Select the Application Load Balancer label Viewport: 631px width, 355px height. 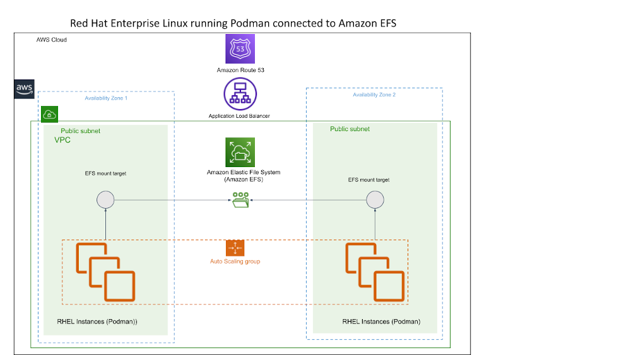(x=239, y=116)
